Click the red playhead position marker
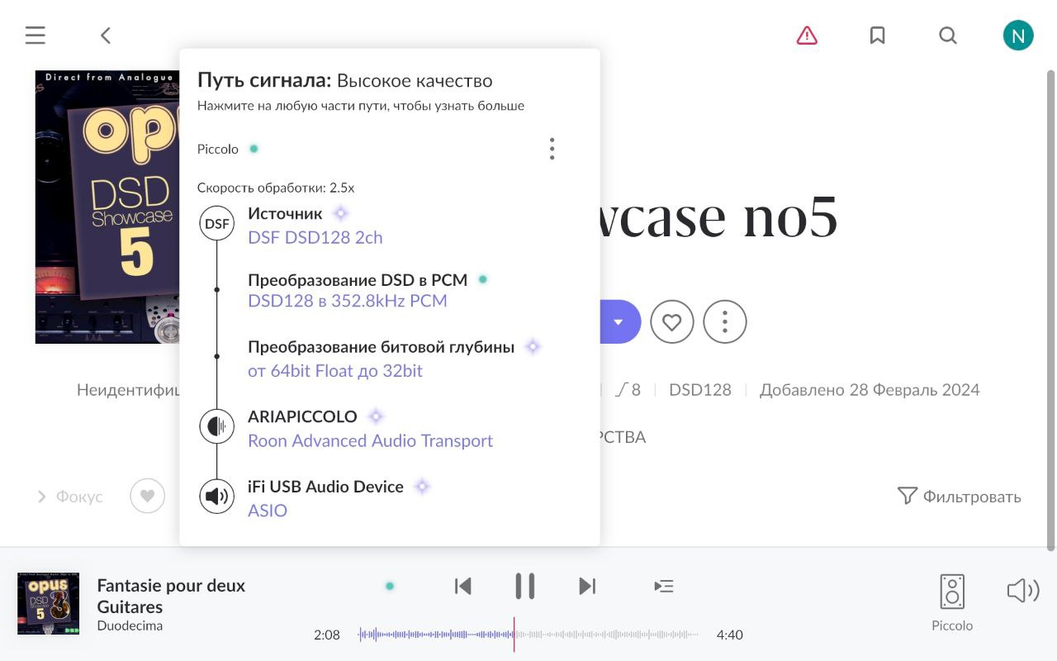Image resolution: width=1057 pixels, height=661 pixels. 514,635
